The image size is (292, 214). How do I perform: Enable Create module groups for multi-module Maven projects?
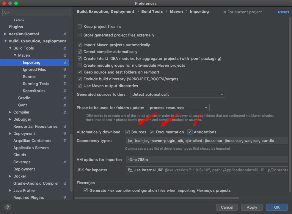(x=80, y=66)
